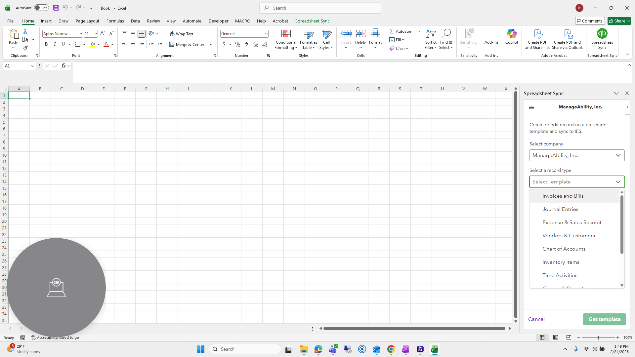Switch to the Spreadsheet Sync tab
This screenshot has height=357, width=635.
coord(312,21)
